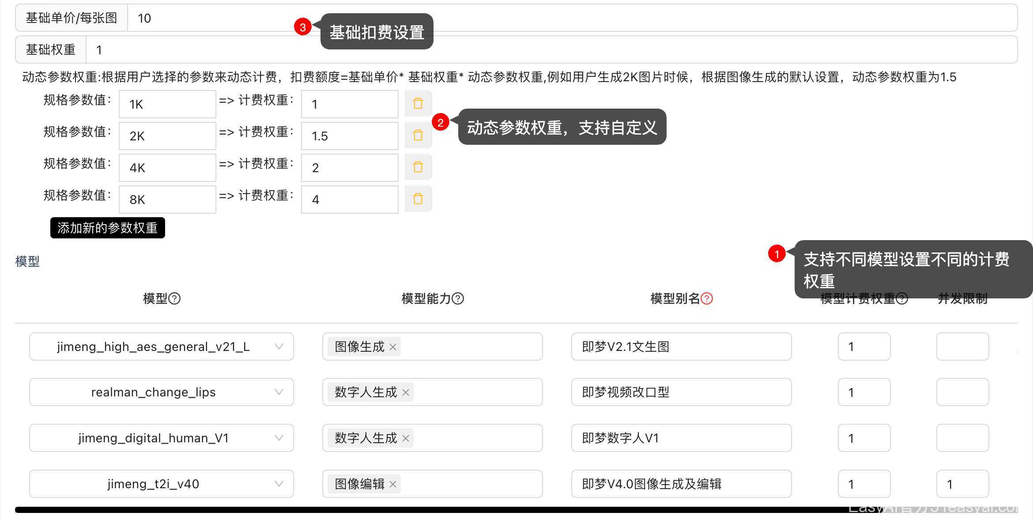Image resolution: width=1033 pixels, height=520 pixels.
Task: Click help icon next to 模型 header
Action: click(175, 299)
